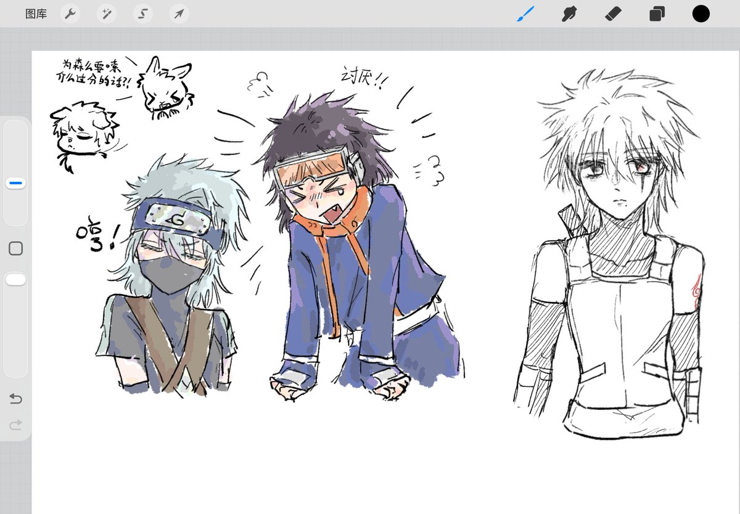Viewport: 740px width, 514px height.
Task: Redo the last undone stroke
Action: tap(16, 424)
